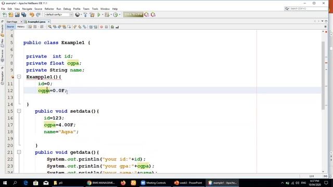The height and width of the screenshot is (187, 333).
Task: Collapse the Exampple1 constructor code fold
Action: 19,76
